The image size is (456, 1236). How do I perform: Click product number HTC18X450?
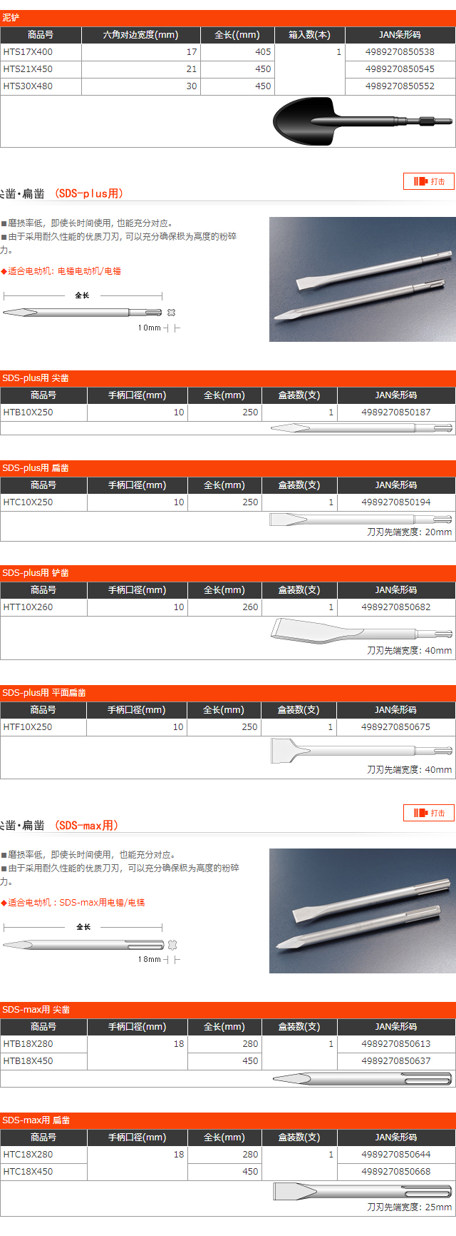pyautogui.click(x=28, y=1171)
